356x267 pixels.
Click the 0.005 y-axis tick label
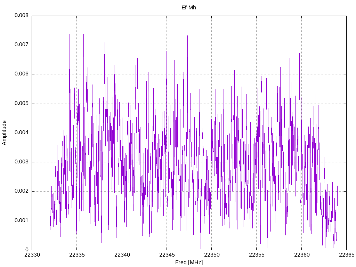pos(22,104)
